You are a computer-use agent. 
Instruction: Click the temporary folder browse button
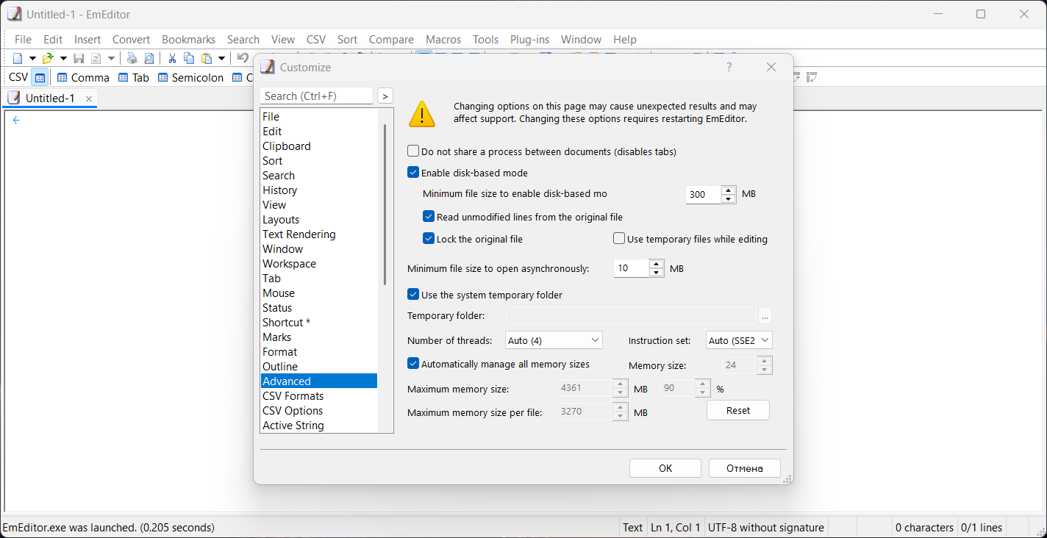tap(765, 316)
